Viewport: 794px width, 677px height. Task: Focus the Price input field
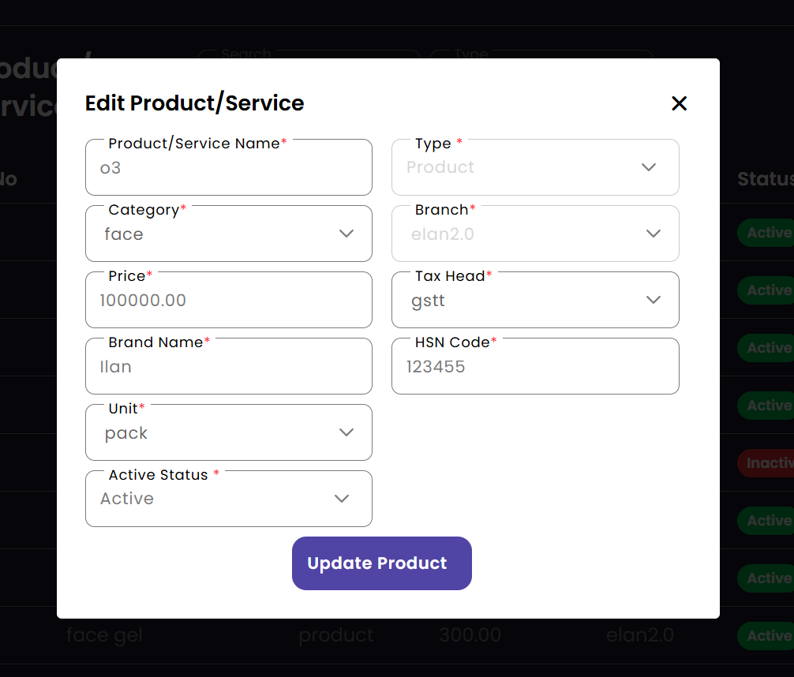[x=228, y=301]
